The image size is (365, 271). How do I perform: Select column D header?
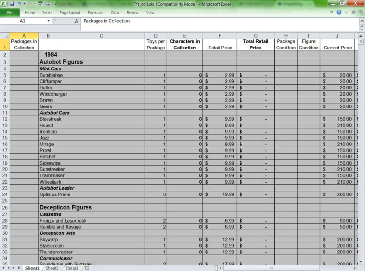[156, 36]
